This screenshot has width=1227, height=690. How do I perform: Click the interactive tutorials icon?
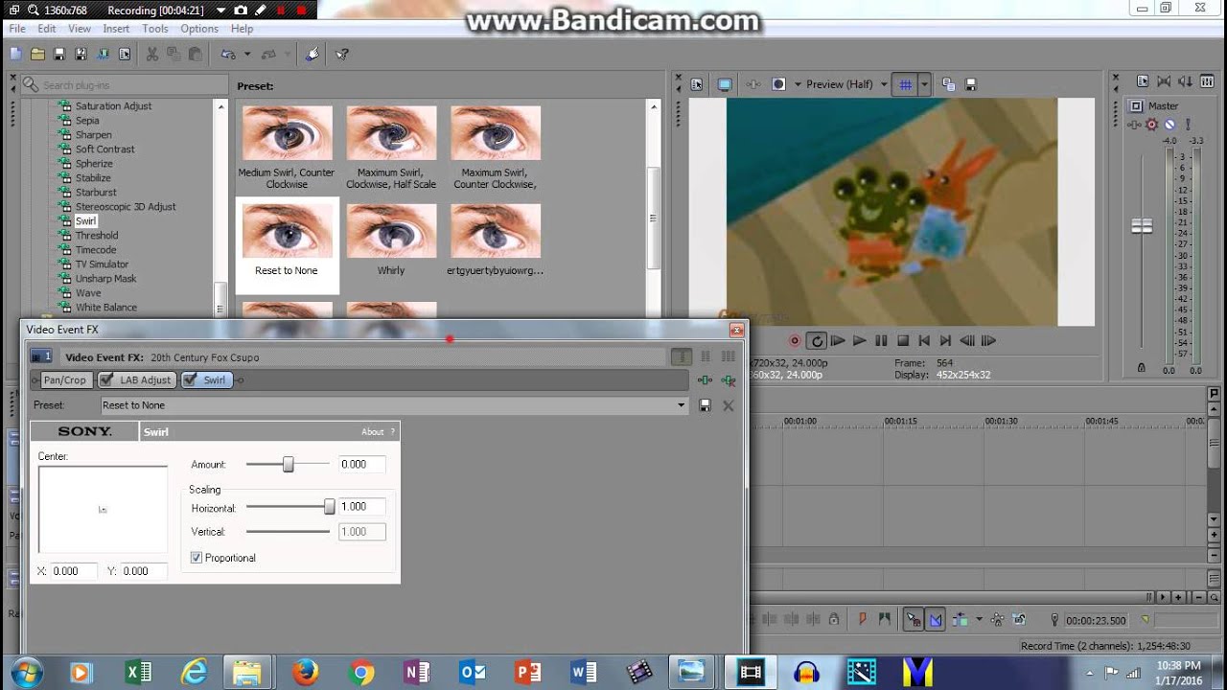pos(313,55)
